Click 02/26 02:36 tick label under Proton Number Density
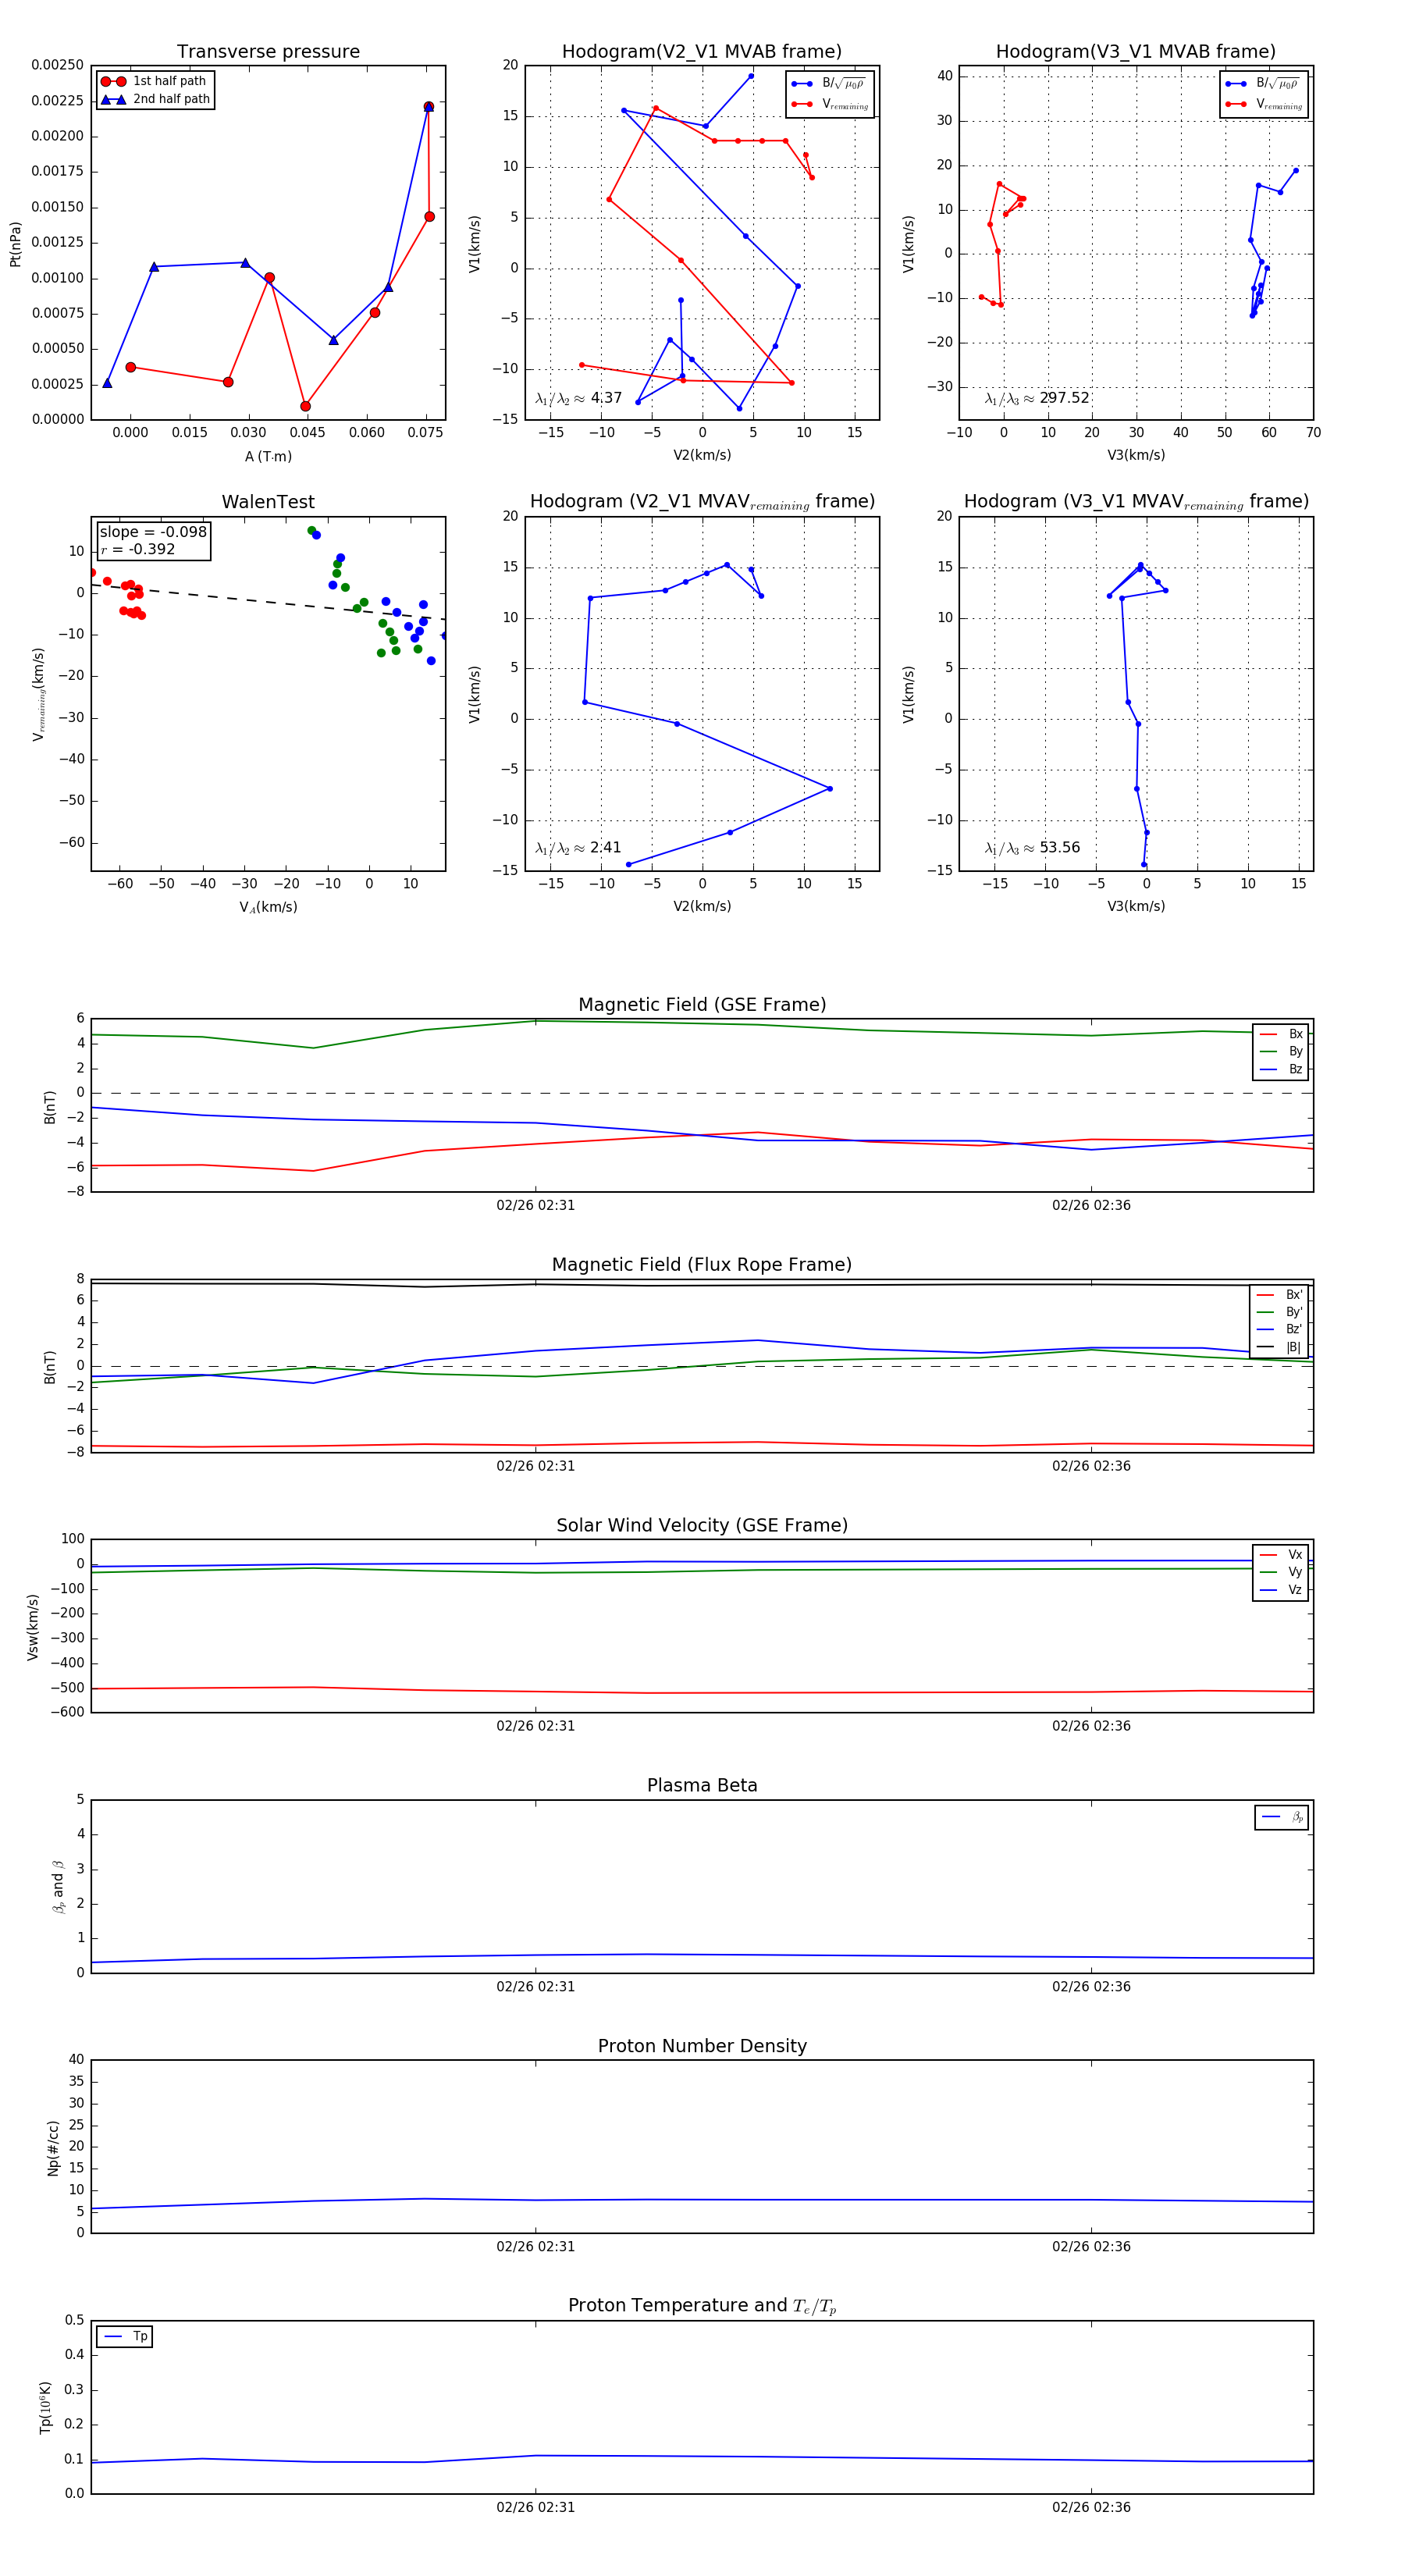This screenshot has height=2576, width=1405. point(1091,2247)
